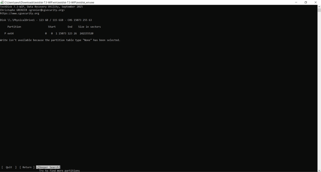The height and width of the screenshot is (172, 321).
Task: Click the testdisk_win.exe window title icon
Action: pyautogui.click(x=2, y=2)
